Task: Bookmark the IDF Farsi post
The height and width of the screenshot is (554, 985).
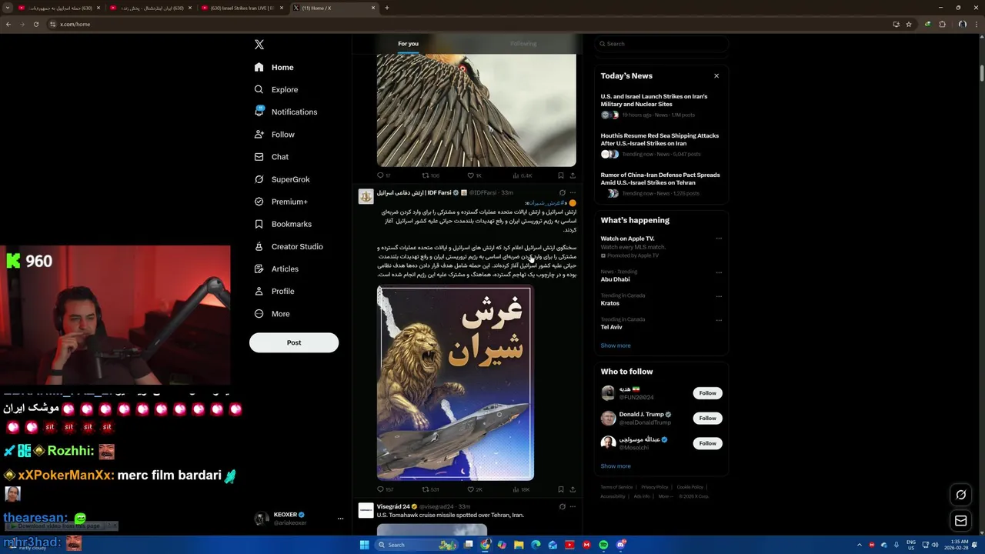Action: (x=560, y=489)
